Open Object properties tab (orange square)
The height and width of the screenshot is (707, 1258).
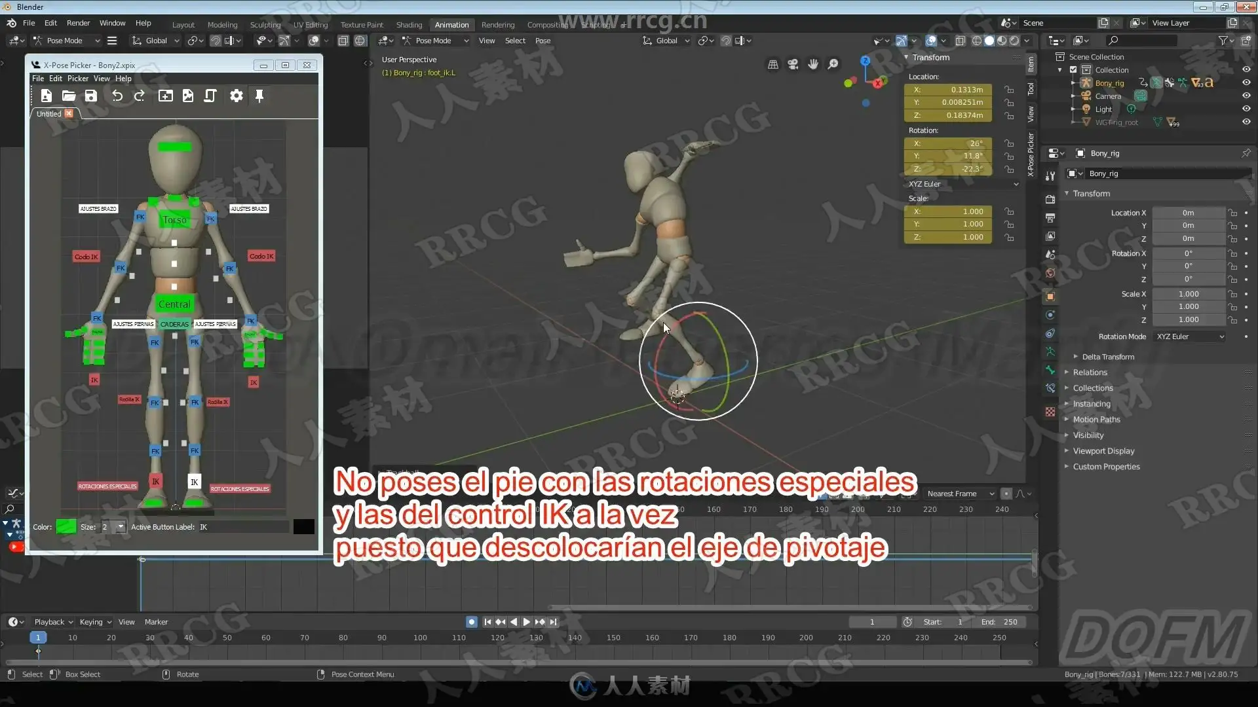pyautogui.click(x=1050, y=297)
